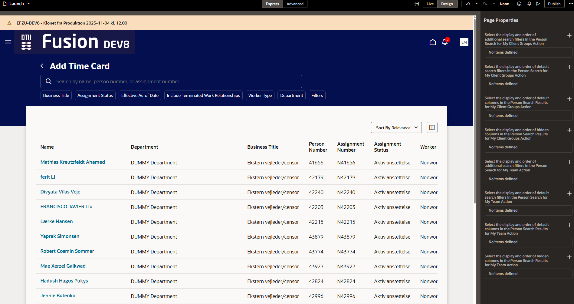The height and width of the screenshot is (304, 574).
Task: Add item to additional search filters My Client Groups
Action: (569, 35)
